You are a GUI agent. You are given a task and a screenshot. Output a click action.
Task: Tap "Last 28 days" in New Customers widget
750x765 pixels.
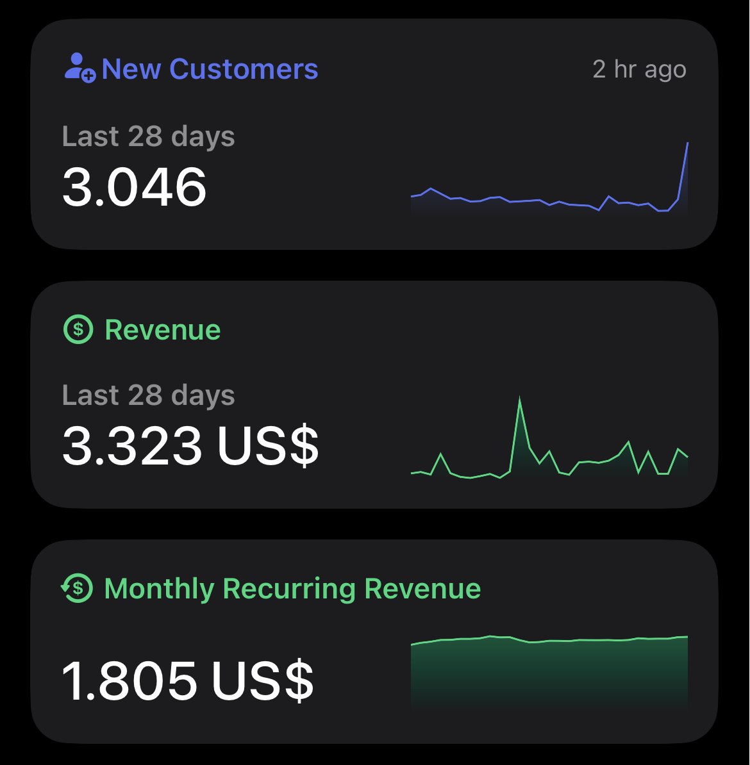(149, 136)
